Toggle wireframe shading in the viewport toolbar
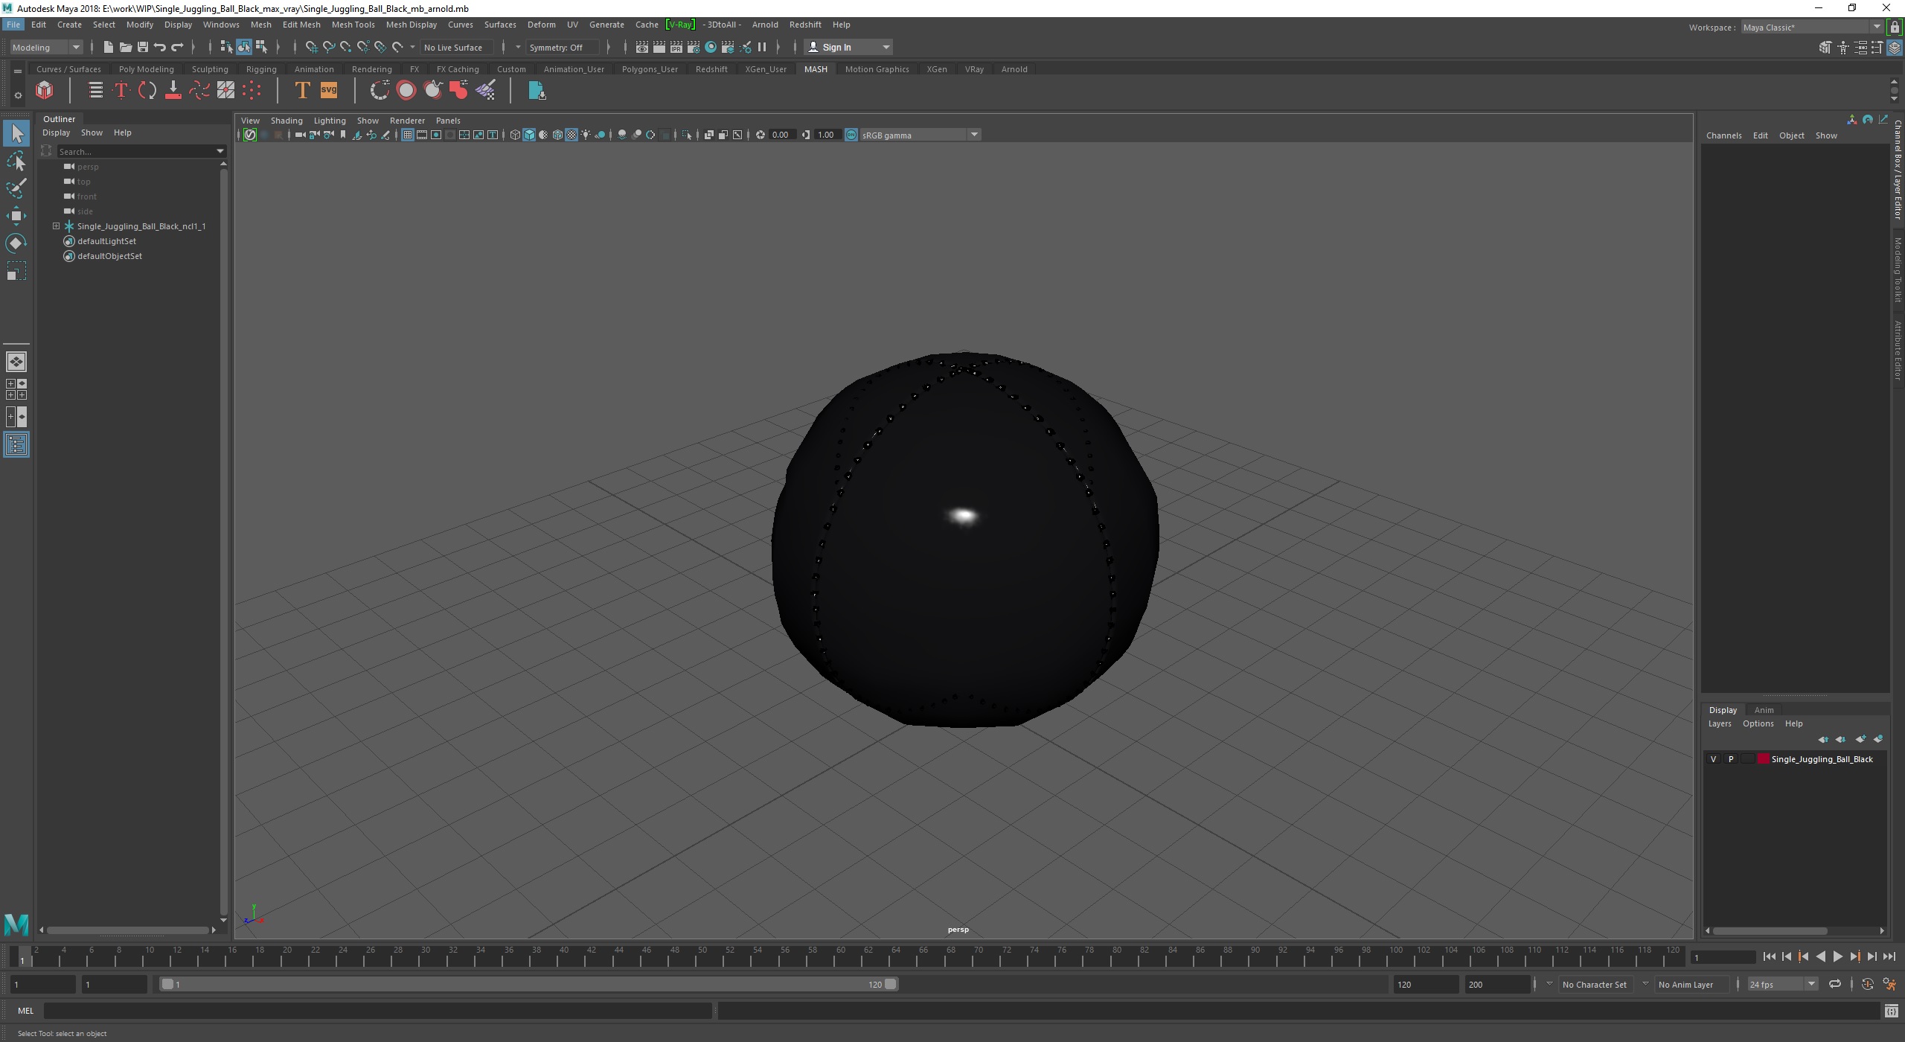 515,135
